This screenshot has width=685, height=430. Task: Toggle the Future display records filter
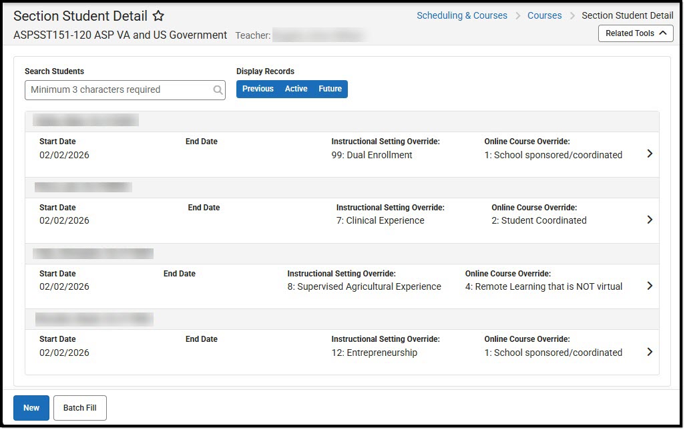click(x=330, y=88)
